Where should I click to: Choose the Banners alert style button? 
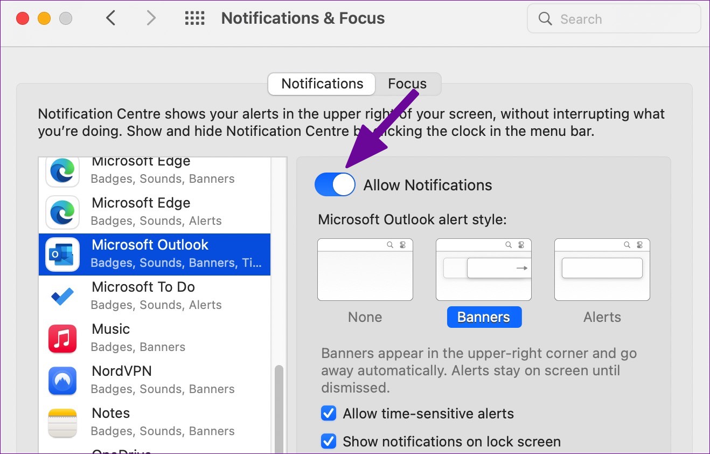(484, 317)
